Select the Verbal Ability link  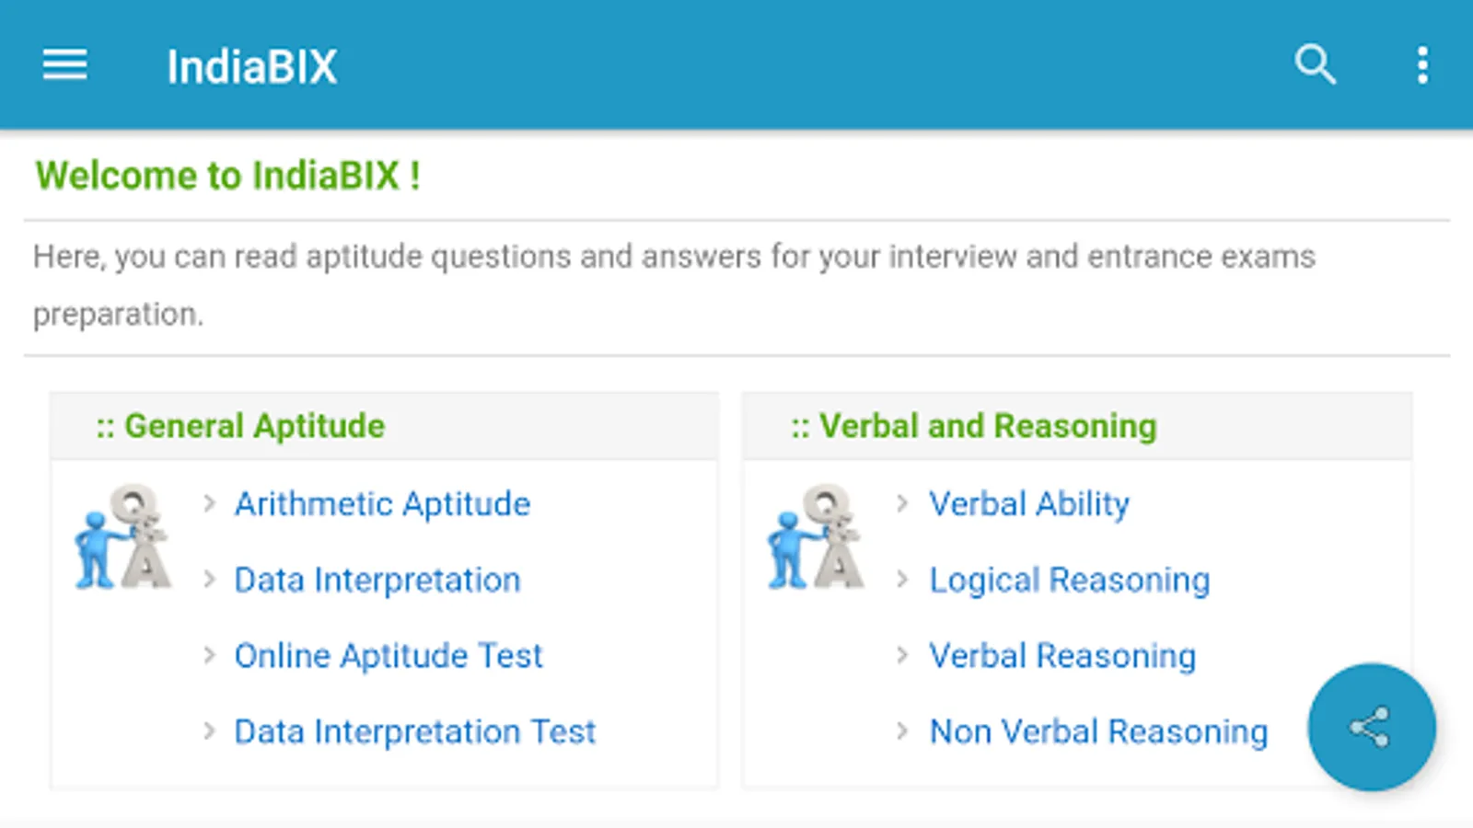tap(1029, 504)
